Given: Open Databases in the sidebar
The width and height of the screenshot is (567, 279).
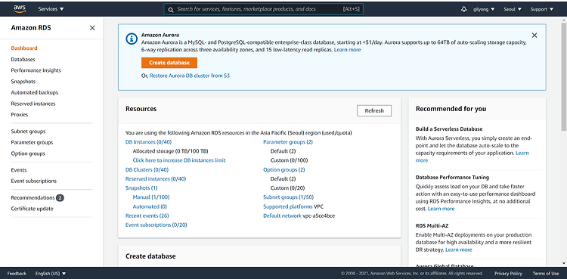Looking at the screenshot, I should tap(23, 59).
